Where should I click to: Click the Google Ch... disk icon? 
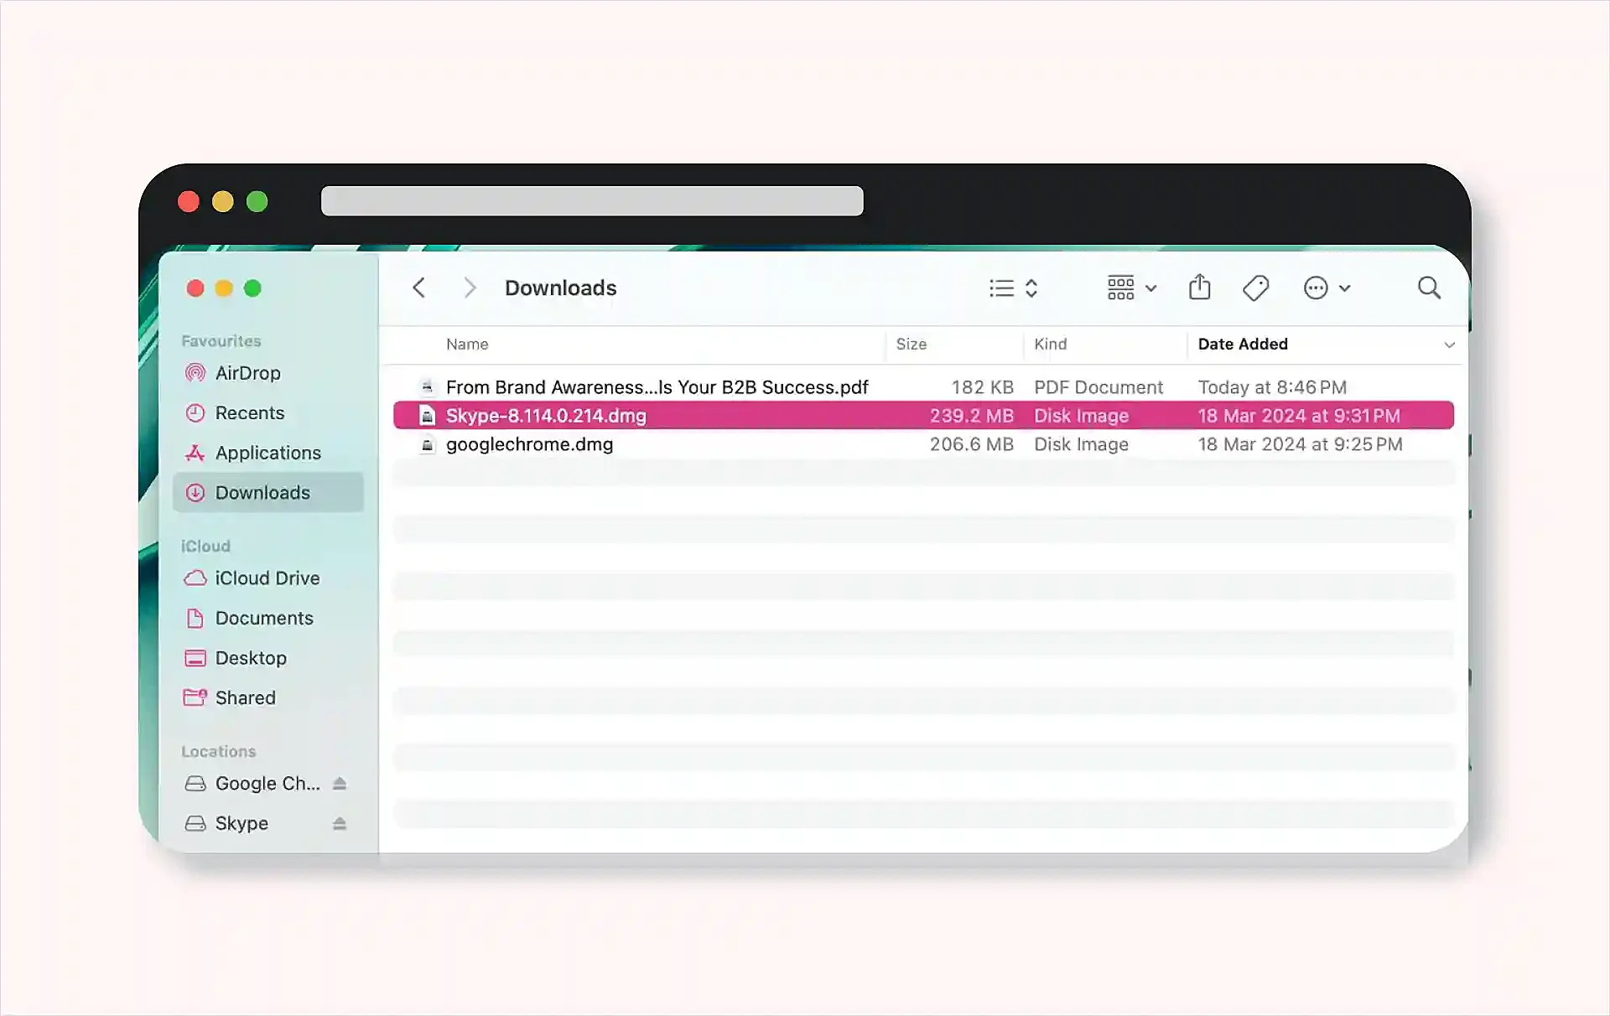pos(195,784)
